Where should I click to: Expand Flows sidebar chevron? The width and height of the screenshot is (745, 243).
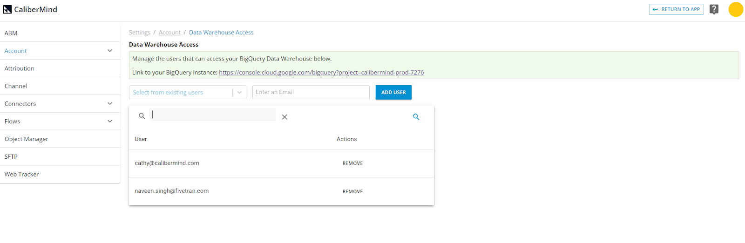(110, 121)
